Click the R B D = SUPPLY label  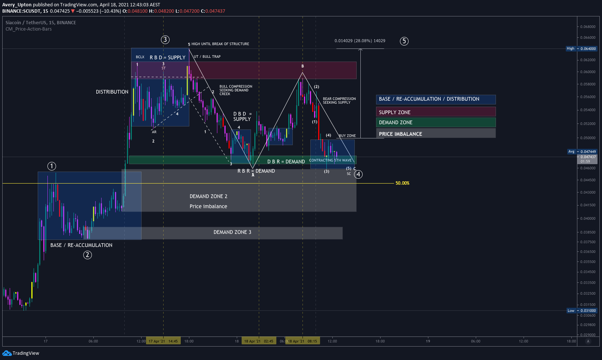[168, 57]
